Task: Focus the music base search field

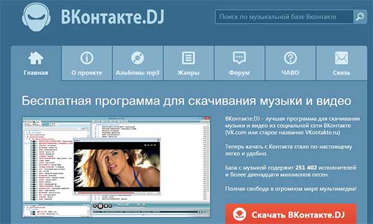Action: click(284, 17)
